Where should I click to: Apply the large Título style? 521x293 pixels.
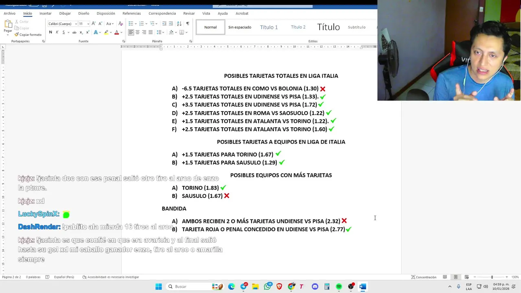pyautogui.click(x=328, y=27)
